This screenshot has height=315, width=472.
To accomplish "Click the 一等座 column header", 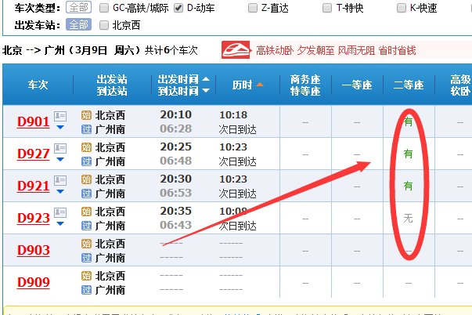I will [357, 85].
